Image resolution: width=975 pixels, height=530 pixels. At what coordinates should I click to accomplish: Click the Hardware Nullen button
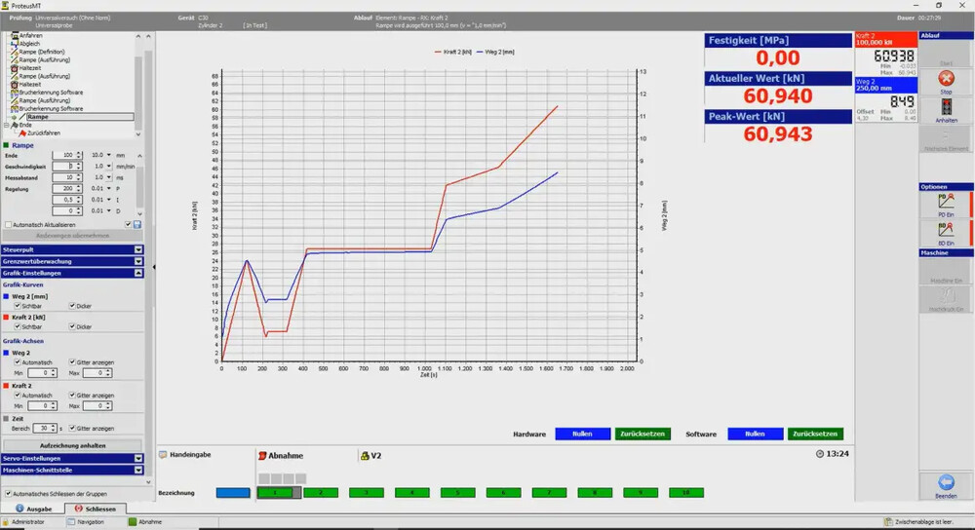582,434
